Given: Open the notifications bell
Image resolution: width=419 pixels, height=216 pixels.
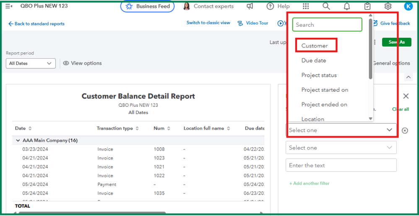Looking at the screenshot, I should [x=346, y=6].
